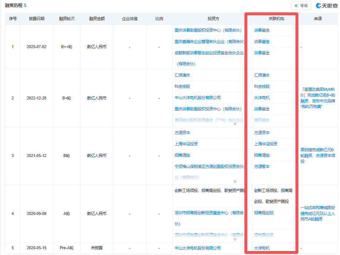Click the 来源 column header
Viewport: 340px width, 255px height.
click(318, 19)
